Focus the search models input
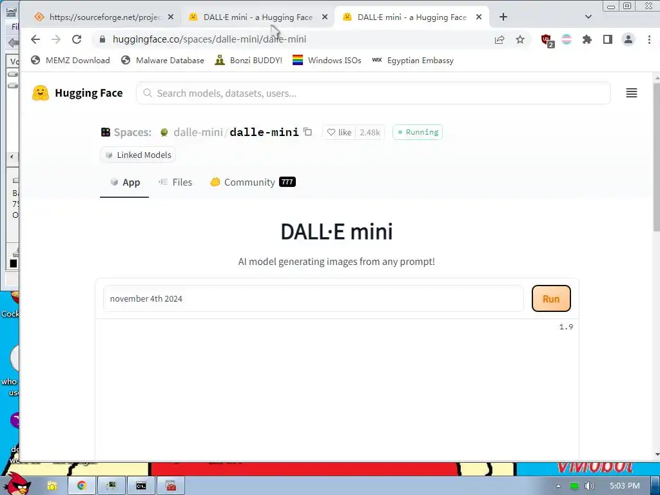The image size is (660, 495). [373, 93]
